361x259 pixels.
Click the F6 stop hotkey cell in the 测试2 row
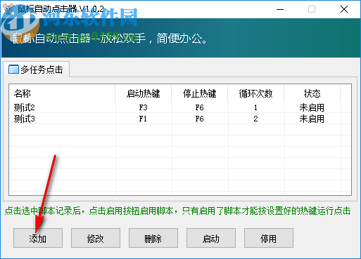(x=200, y=107)
